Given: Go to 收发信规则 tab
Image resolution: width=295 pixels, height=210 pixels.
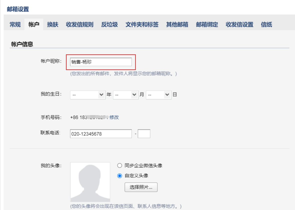Looking at the screenshot, I should coord(80,25).
